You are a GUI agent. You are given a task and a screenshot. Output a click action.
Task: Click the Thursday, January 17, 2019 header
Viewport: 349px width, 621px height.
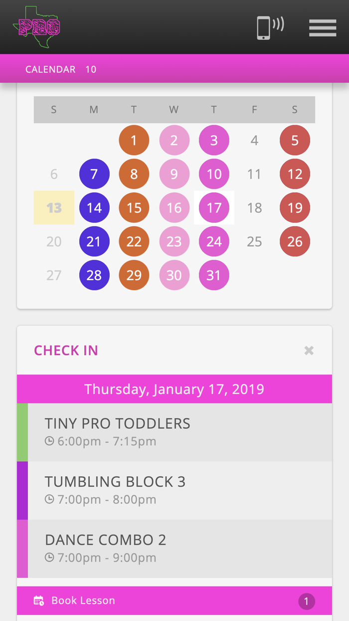click(x=174, y=388)
